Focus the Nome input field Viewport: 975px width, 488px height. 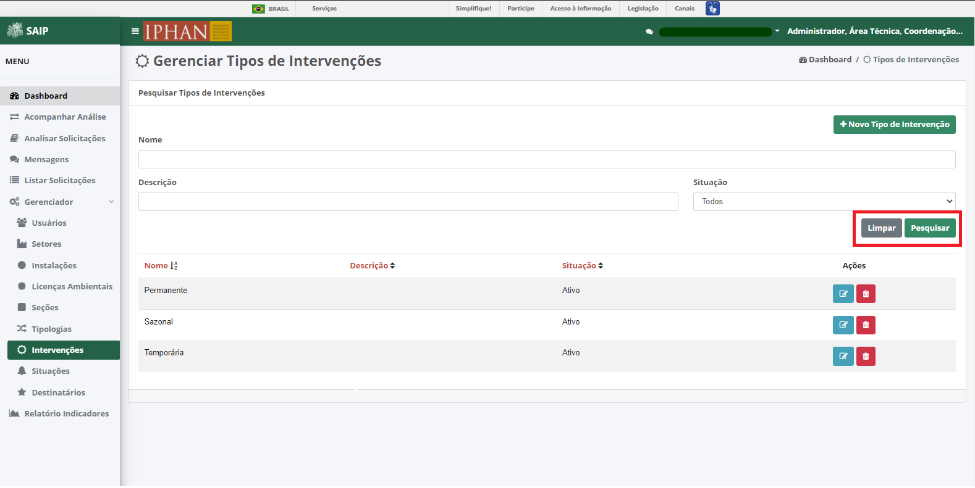pos(547,159)
